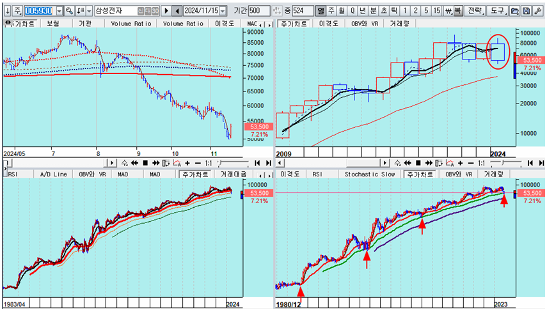Click the 1:1 scale reset in left control bar
The width and height of the screenshot is (547, 310).
point(209,163)
